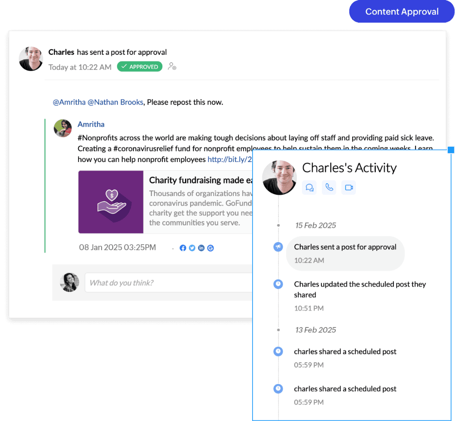
Task: Open the bit.ly link in the post
Action: pyautogui.click(x=230, y=159)
